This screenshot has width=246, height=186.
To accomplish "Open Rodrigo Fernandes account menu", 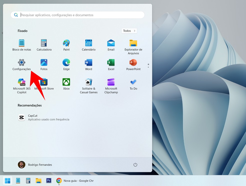I will (x=35, y=165).
